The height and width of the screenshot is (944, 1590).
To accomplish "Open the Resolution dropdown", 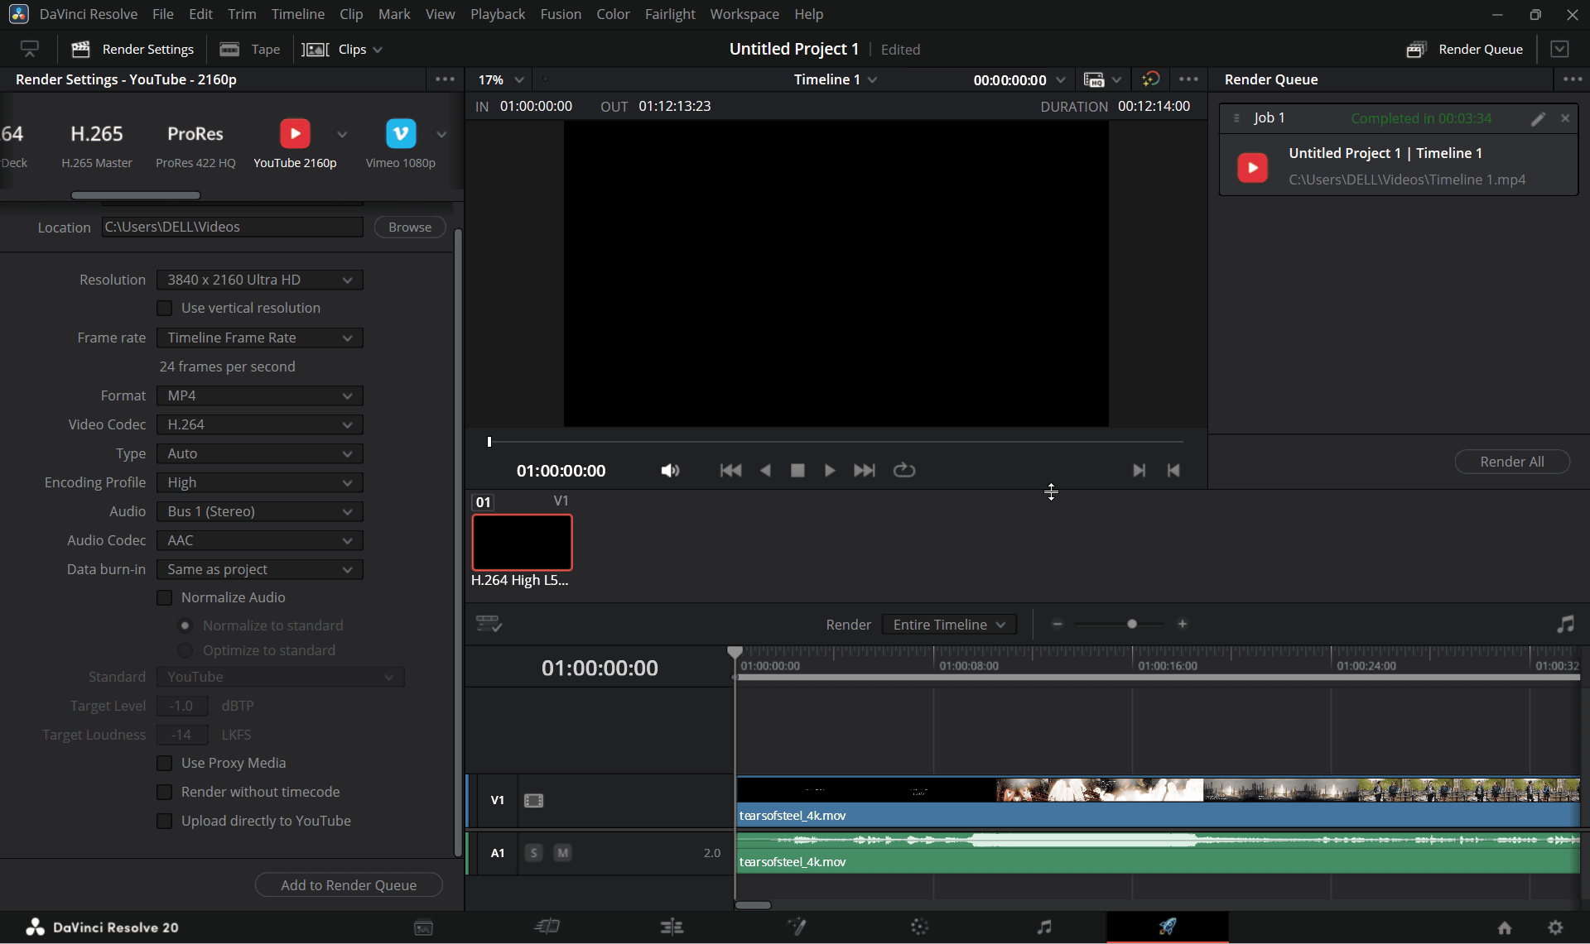I will [x=259, y=280].
